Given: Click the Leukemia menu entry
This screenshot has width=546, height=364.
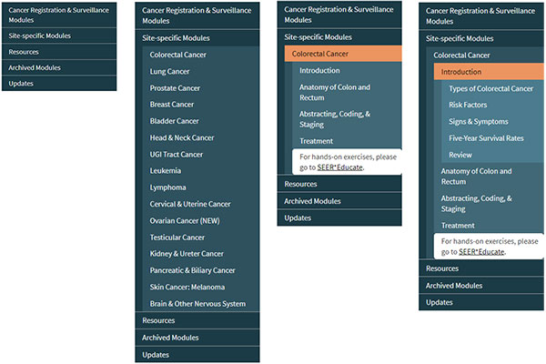Looking at the screenshot, I should tap(166, 171).
